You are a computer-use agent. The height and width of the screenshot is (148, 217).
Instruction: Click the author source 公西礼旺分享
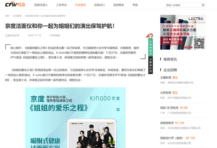point(12,36)
